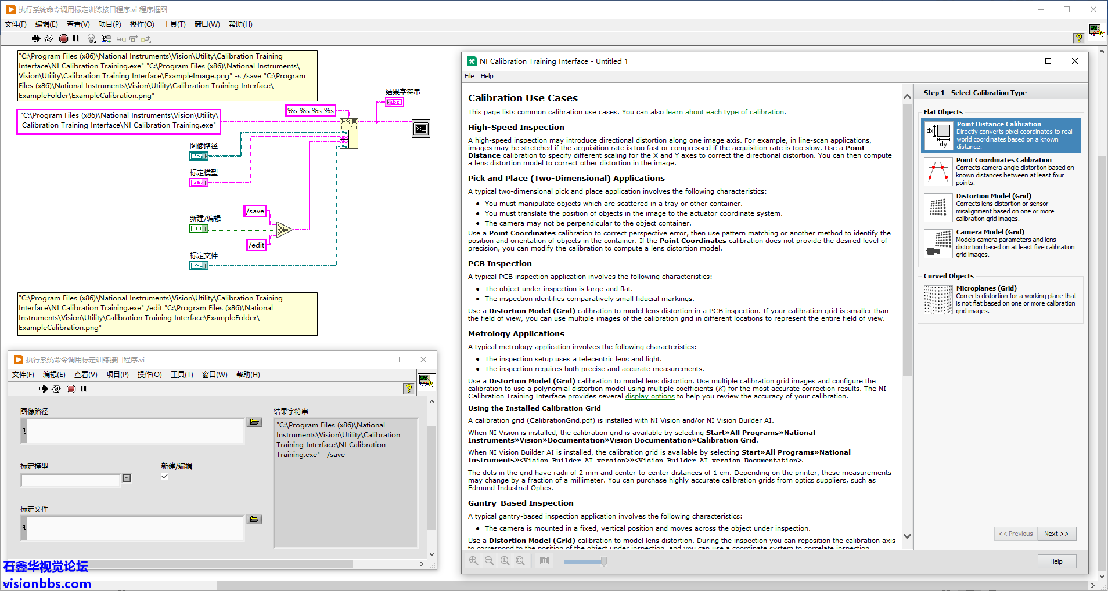Open Help menu in Calibration Training Interface
This screenshot has height=591, width=1108.
487,76
